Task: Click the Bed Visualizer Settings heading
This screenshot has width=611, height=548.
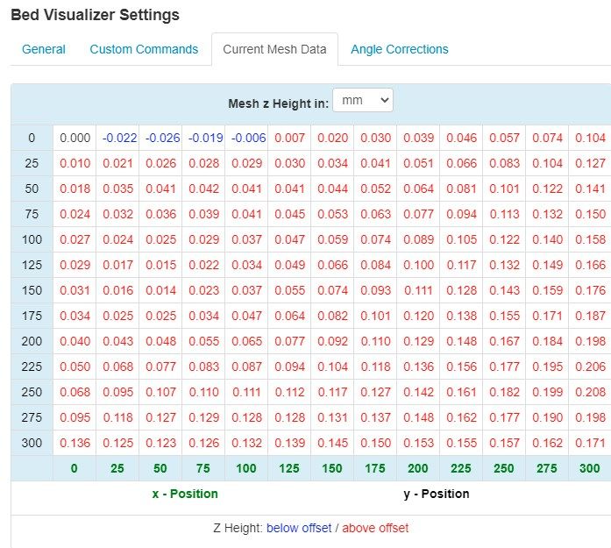Action: 95,15
